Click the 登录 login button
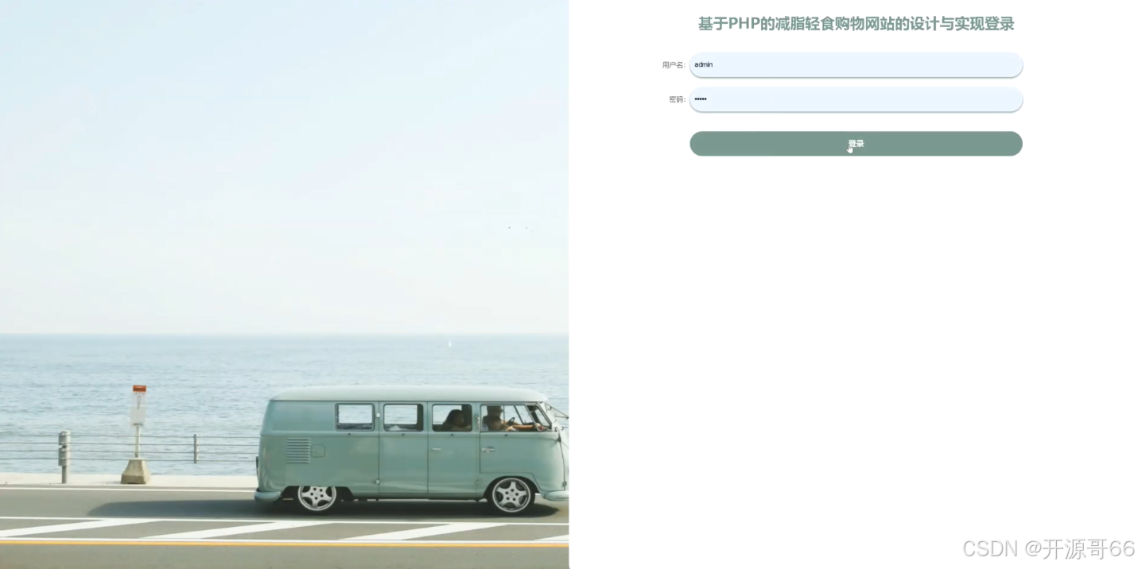This screenshot has height=569, width=1138. (856, 144)
